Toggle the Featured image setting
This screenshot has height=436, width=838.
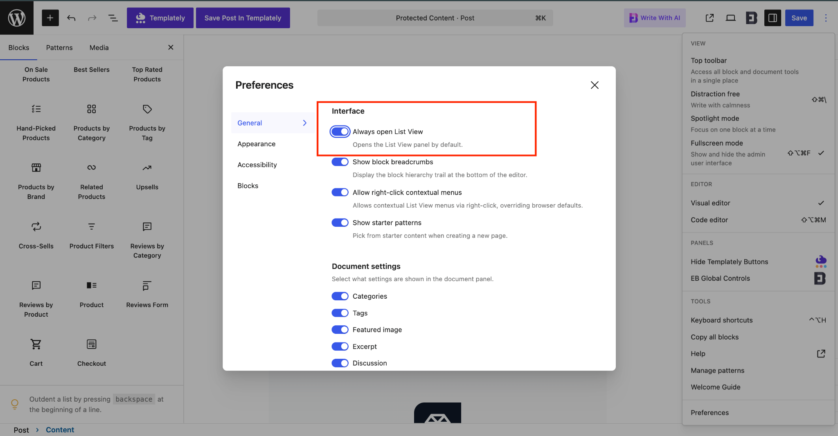tap(340, 330)
